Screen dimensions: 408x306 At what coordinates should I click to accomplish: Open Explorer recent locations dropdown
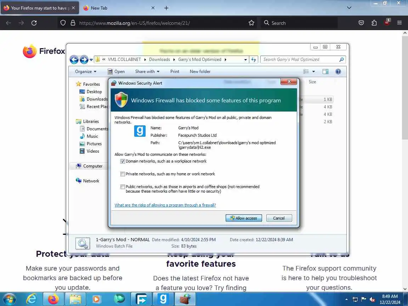pos(91,59)
